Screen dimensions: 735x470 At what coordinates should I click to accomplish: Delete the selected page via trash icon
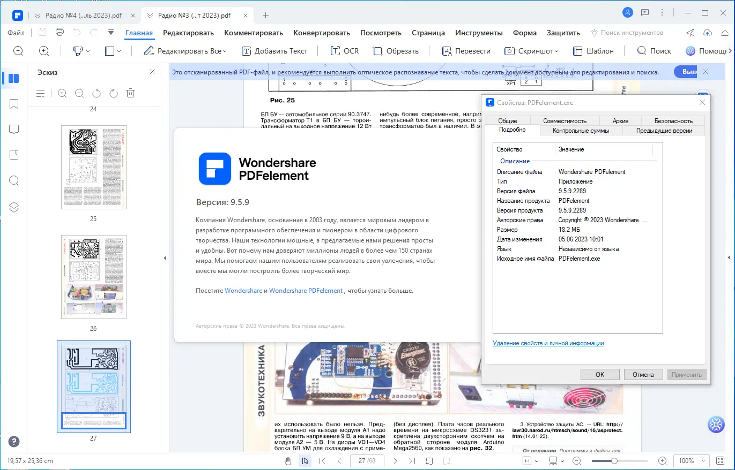pos(130,93)
